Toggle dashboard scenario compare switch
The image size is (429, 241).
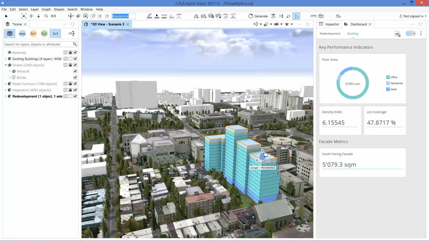point(411,33)
